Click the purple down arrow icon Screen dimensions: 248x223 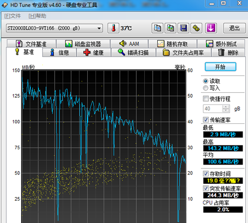click(211, 28)
